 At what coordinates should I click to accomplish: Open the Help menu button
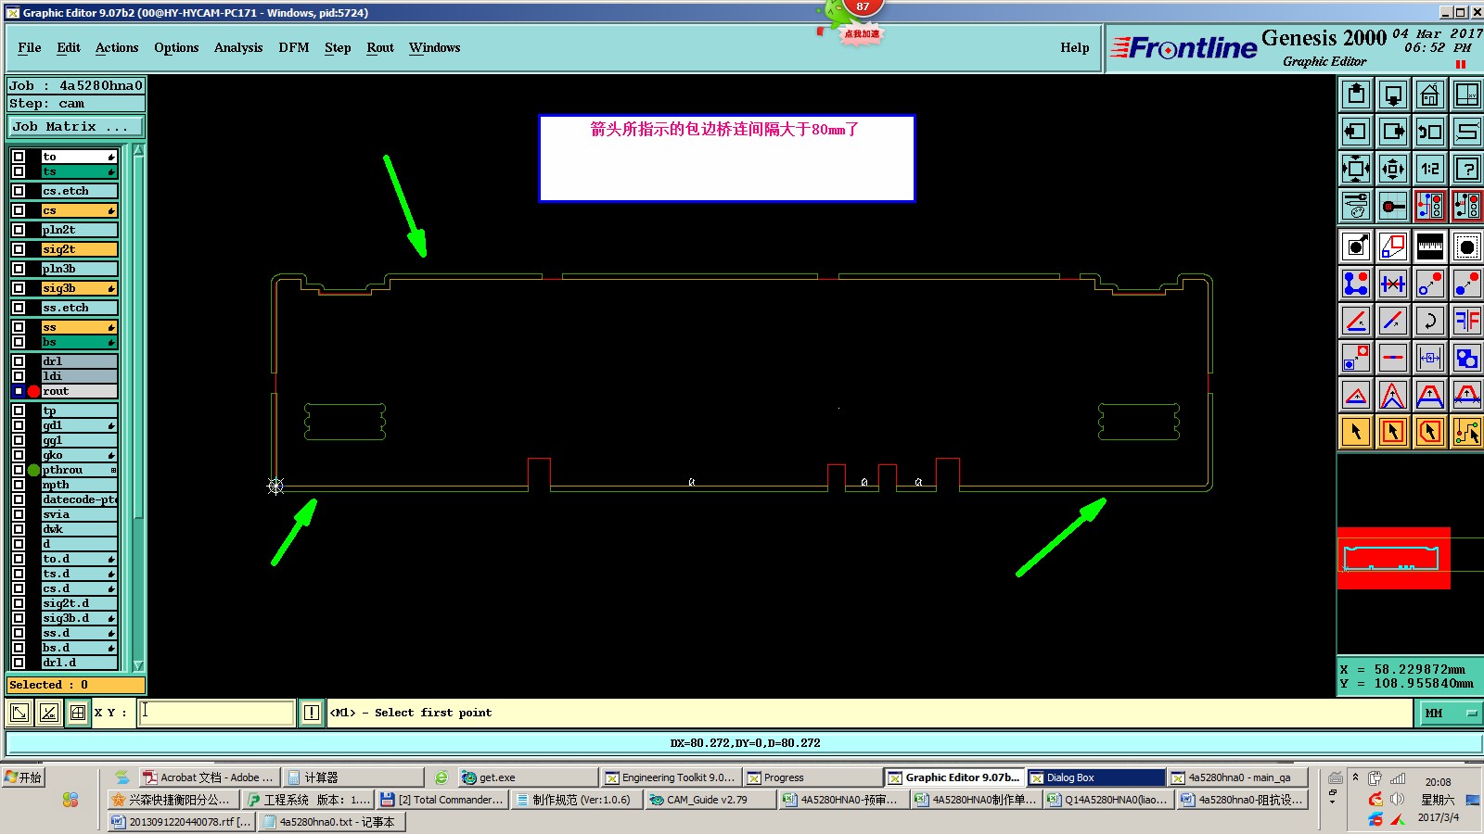coord(1075,47)
